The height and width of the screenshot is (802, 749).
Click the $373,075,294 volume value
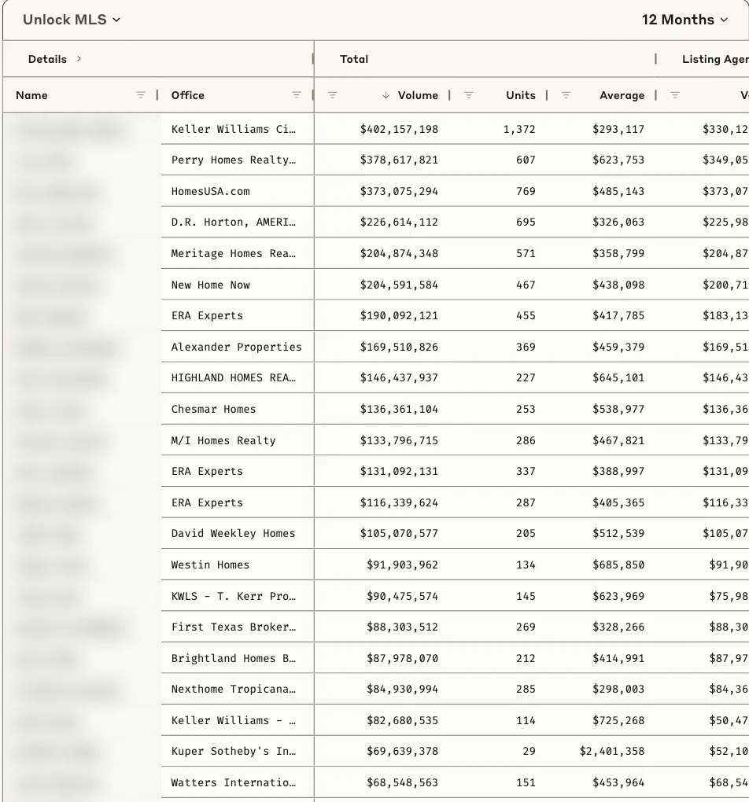[399, 191]
